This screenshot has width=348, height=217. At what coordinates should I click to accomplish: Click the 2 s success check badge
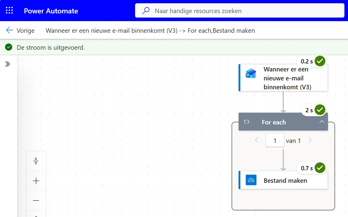coord(320,110)
